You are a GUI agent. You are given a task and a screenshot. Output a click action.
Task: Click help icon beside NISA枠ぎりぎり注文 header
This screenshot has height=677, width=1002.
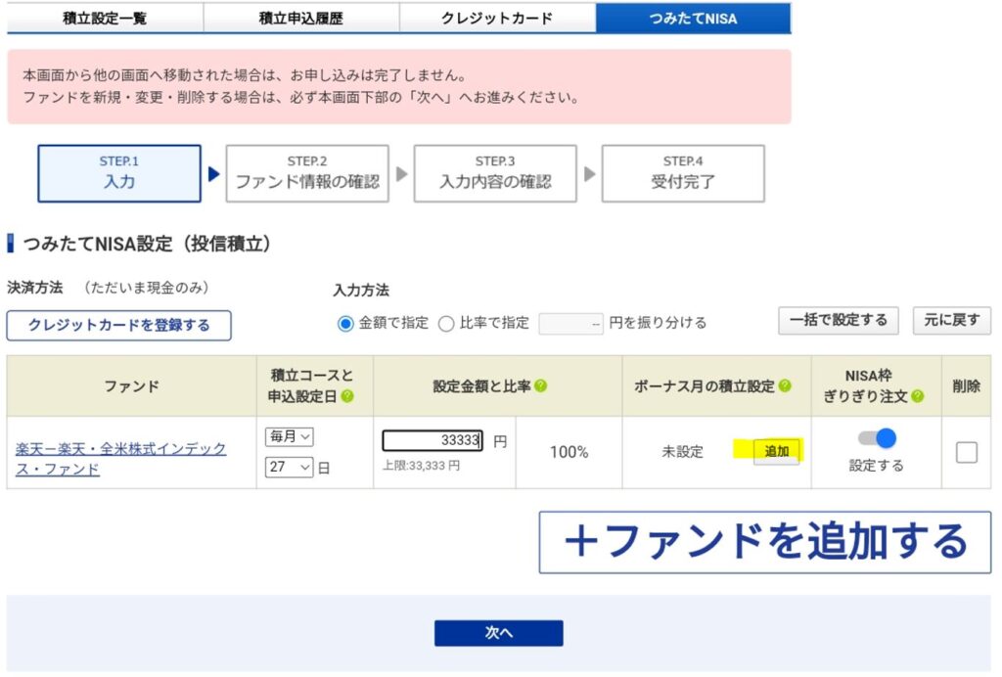[x=917, y=396]
